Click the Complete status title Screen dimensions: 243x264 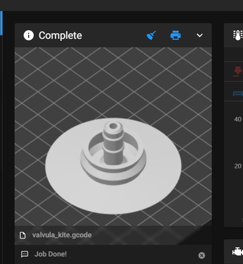[60, 35]
